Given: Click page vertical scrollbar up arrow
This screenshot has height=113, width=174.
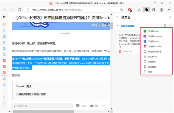Looking at the screenshot, I should pyautogui.click(x=112, y=14).
